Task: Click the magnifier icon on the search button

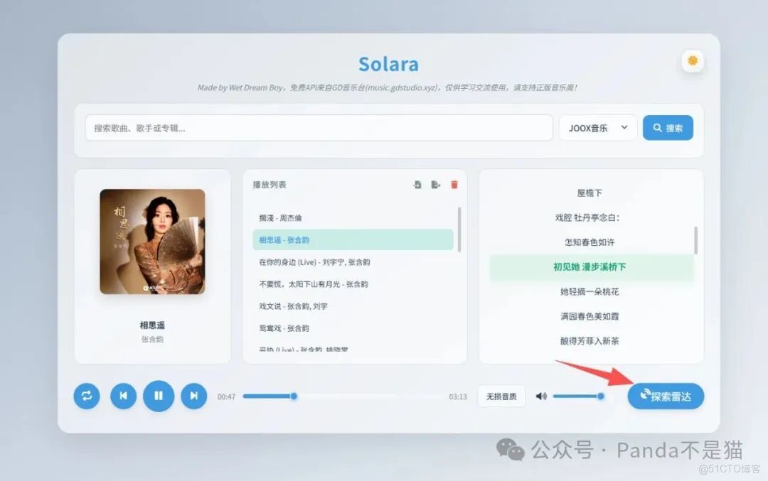Action: pos(656,128)
